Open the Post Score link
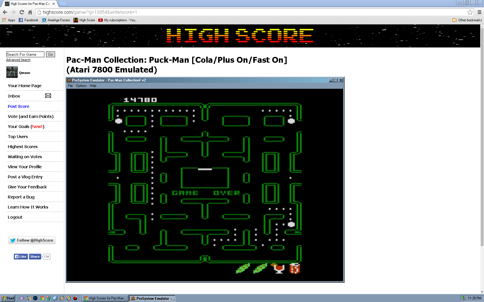This screenshot has height=302, width=484. tap(18, 106)
